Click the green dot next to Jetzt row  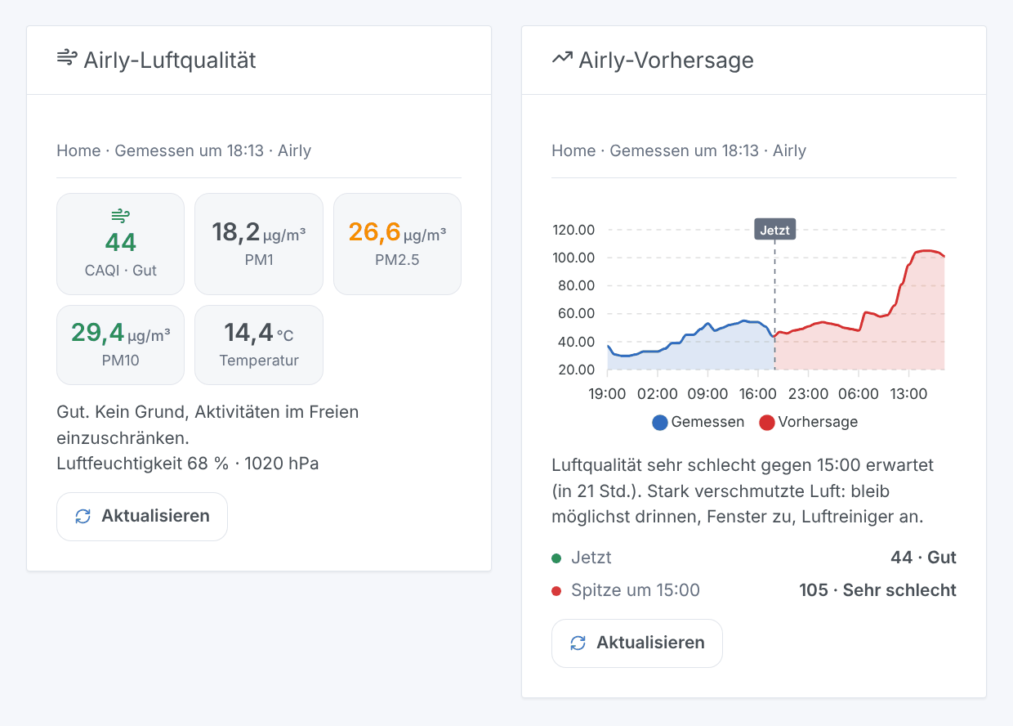point(556,558)
